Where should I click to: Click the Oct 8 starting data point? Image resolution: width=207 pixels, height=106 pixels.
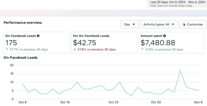click(x=23, y=84)
